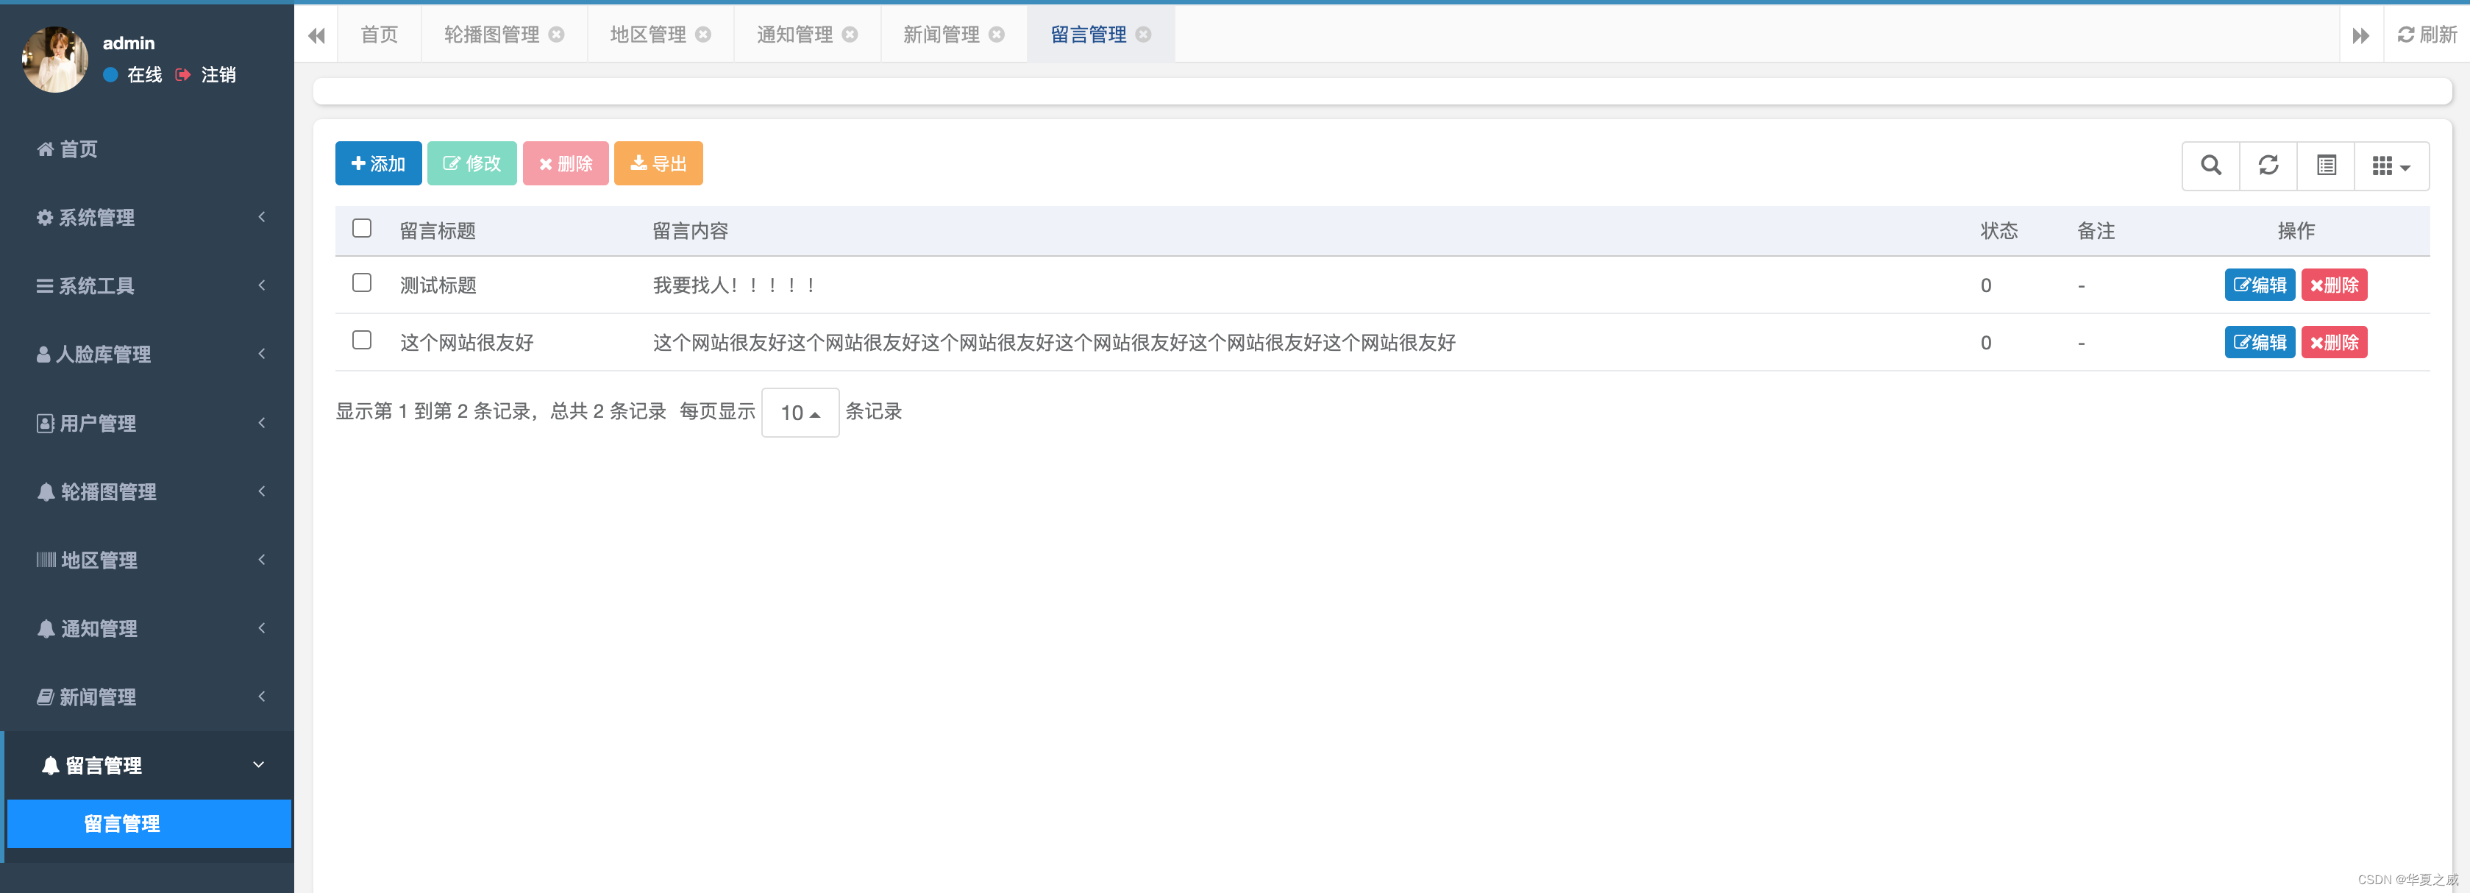Close the 通知管理 tab
Image resolution: width=2470 pixels, height=893 pixels.
tap(850, 35)
